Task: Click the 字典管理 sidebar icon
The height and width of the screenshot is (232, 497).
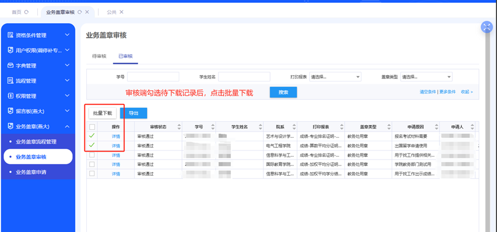Action: pyautogui.click(x=10, y=65)
